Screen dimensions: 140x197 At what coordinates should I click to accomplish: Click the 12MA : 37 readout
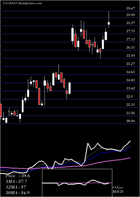[16, 187]
